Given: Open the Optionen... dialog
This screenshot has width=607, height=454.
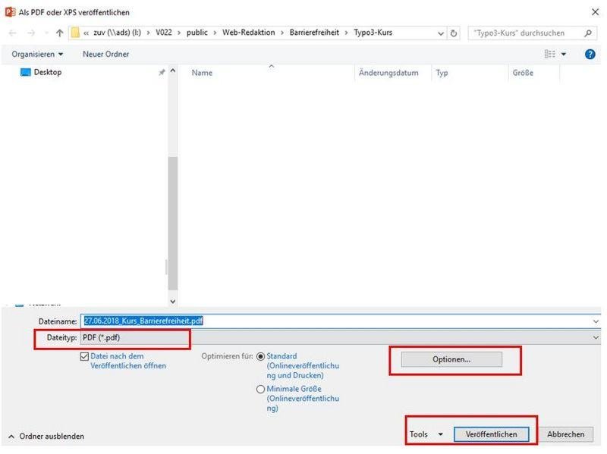Looking at the screenshot, I should pyautogui.click(x=451, y=360).
